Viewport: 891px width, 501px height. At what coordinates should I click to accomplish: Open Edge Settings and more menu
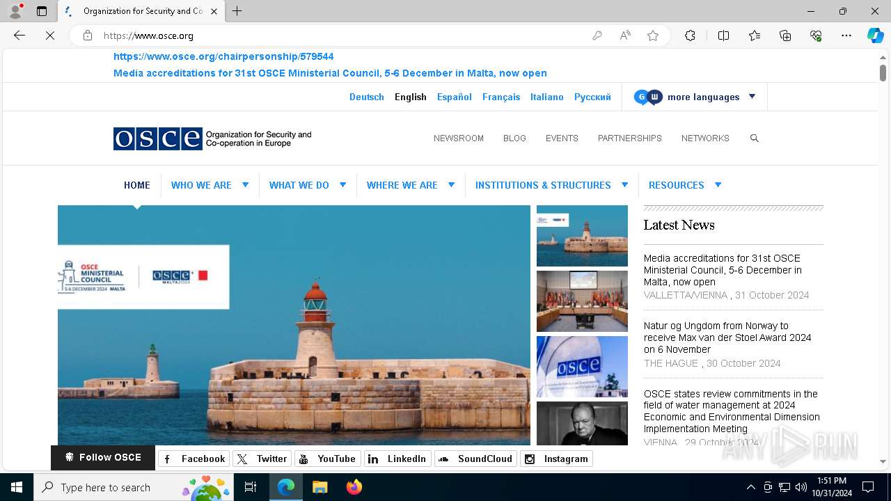(846, 35)
